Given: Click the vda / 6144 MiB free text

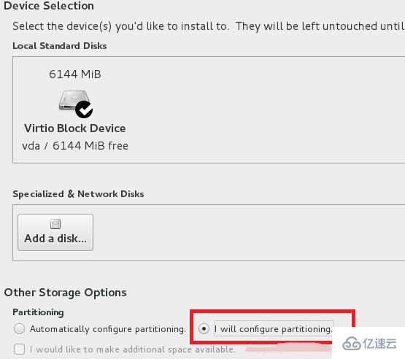Looking at the screenshot, I should 75,146.
